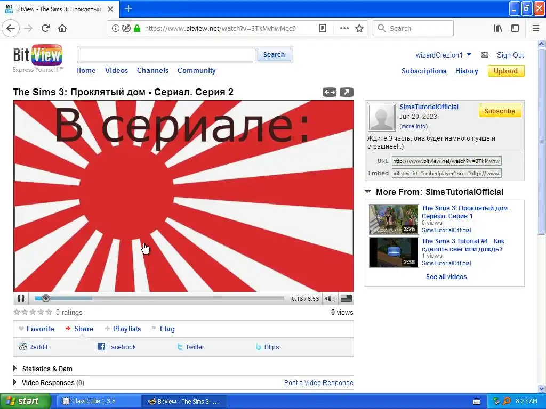This screenshot has width=546, height=409.
Task: Select the Embed code field
Action: click(x=446, y=173)
